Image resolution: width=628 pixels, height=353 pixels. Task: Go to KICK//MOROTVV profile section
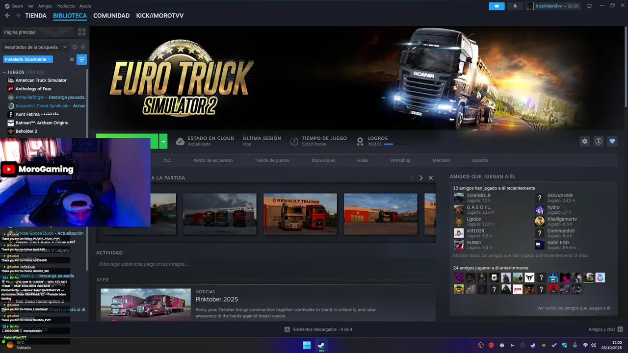point(160,16)
